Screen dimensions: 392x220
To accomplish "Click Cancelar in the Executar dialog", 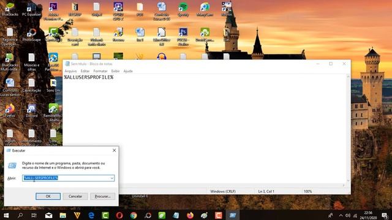I will coord(75,196).
